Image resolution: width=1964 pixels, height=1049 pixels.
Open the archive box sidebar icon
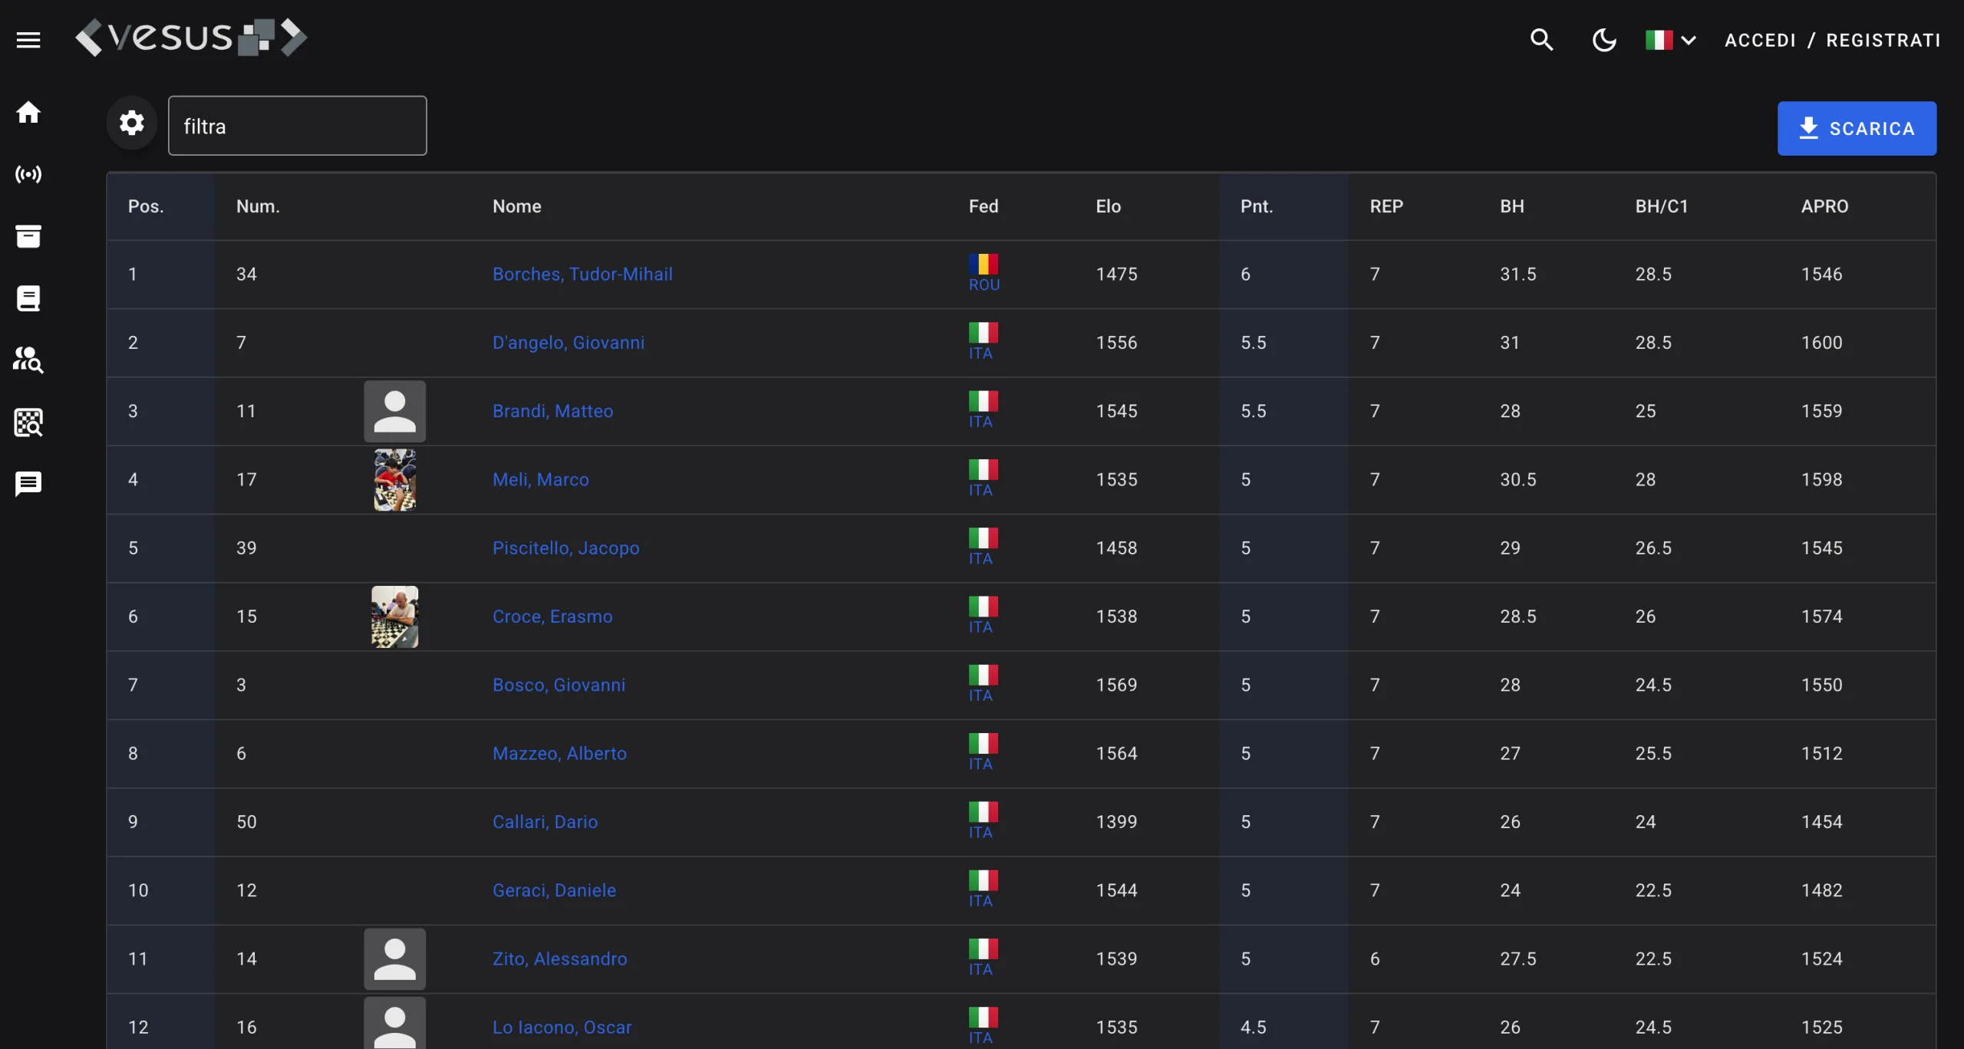(28, 236)
